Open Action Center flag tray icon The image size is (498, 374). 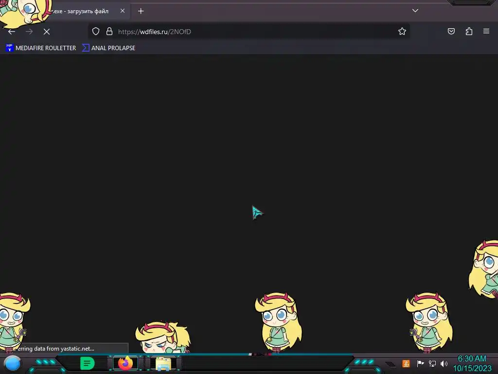pos(420,363)
